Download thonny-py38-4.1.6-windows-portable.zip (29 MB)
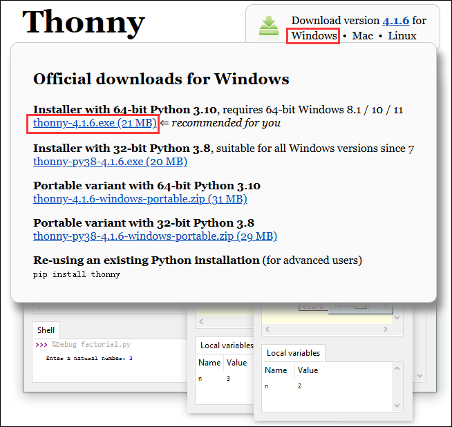452x427 pixels. (155, 236)
